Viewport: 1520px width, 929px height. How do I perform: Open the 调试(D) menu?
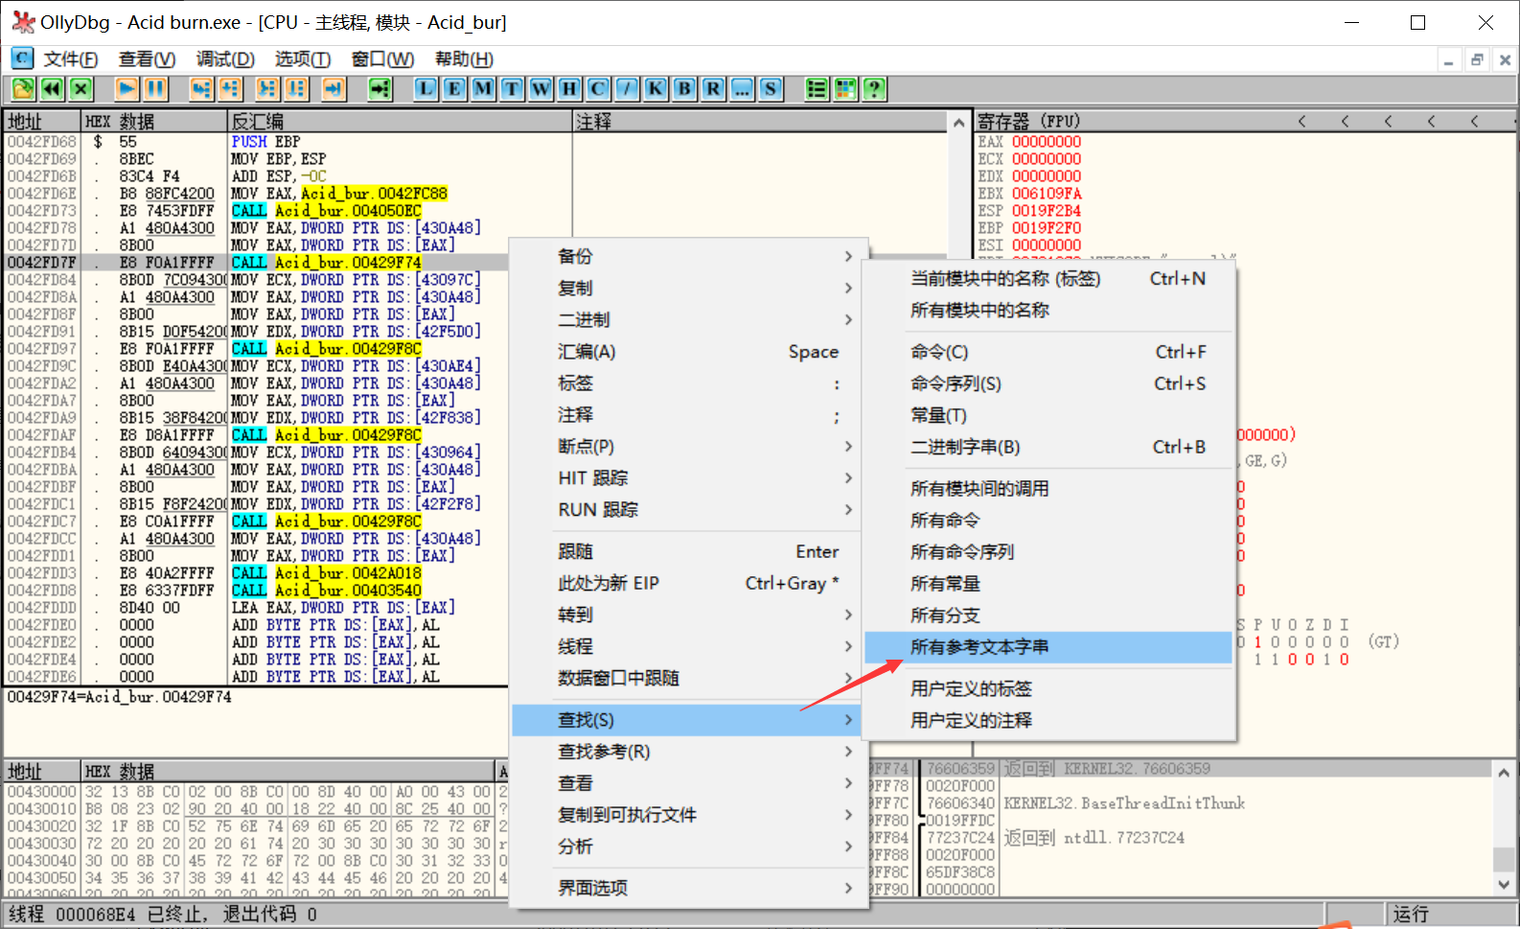pos(225,59)
